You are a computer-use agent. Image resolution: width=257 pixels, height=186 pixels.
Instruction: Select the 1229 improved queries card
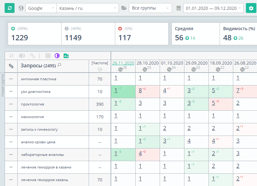coord(35,34)
